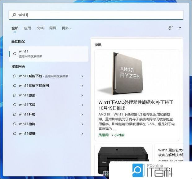Select the win11 best match result

pyautogui.click(x=49, y=54)
